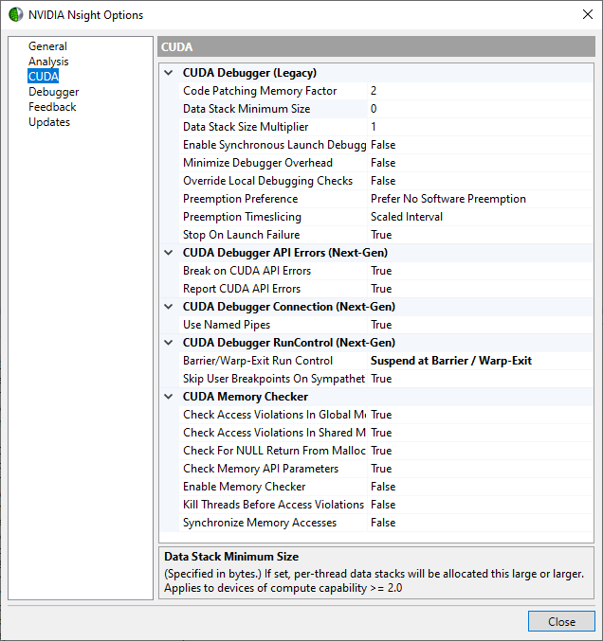Edit Code Patching Memory Factor value 2
Image resolution: width=603 pixels, height=641 pixels.
(x=480, y=91)
